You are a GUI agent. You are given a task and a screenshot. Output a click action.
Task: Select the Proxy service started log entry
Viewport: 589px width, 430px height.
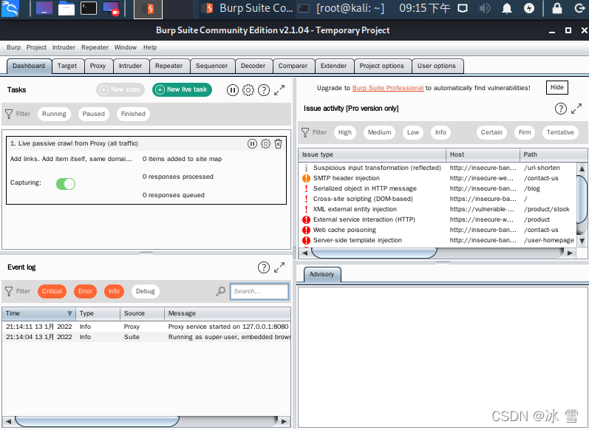146,327
